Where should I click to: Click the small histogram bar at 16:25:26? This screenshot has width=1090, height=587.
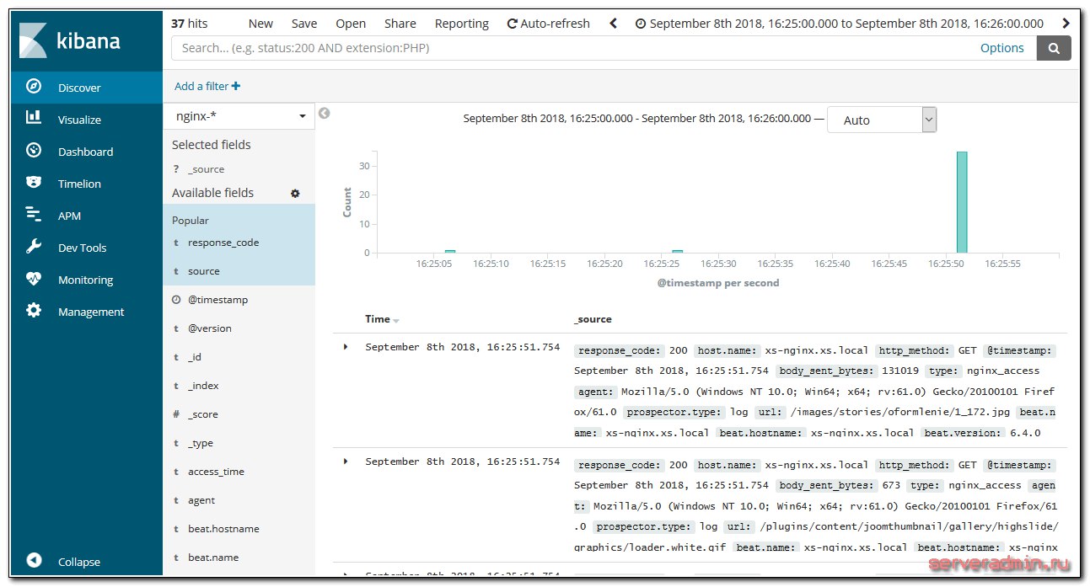point(678,251)
